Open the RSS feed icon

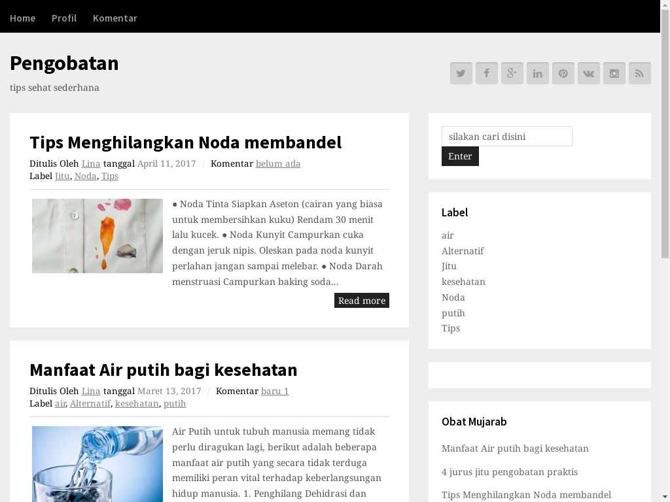639,73
